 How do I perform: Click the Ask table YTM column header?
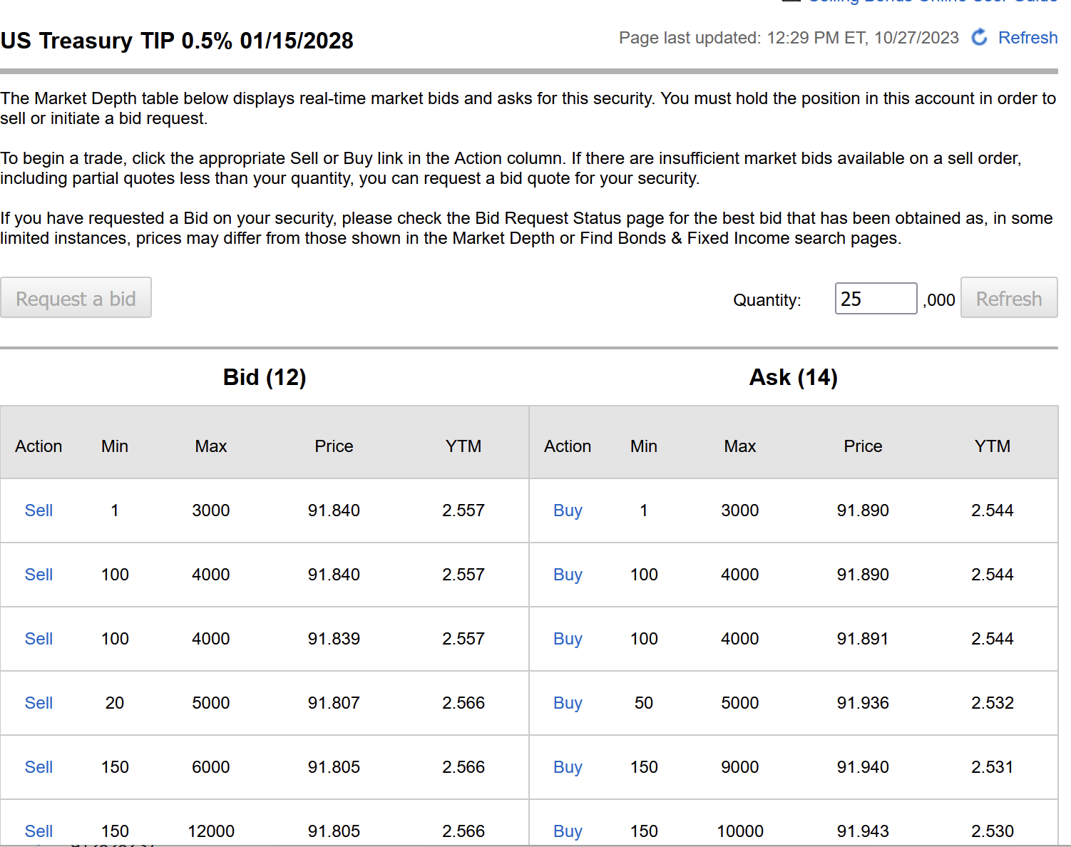tap(993, 446)
